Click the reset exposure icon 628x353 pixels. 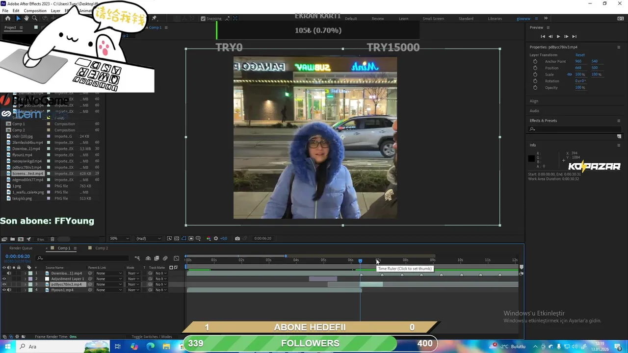point(215,238)
